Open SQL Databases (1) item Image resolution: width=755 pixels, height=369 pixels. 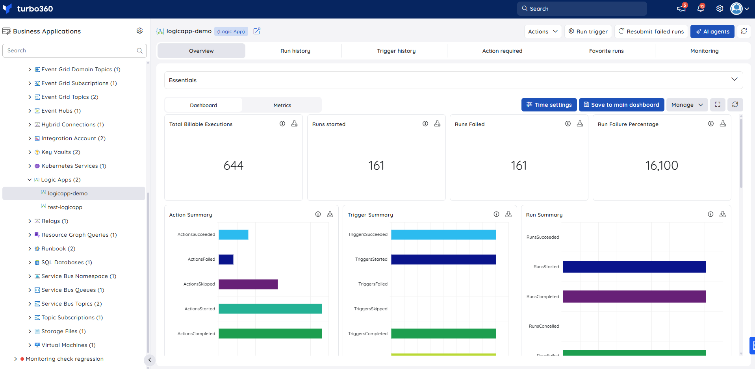point(67,262)
